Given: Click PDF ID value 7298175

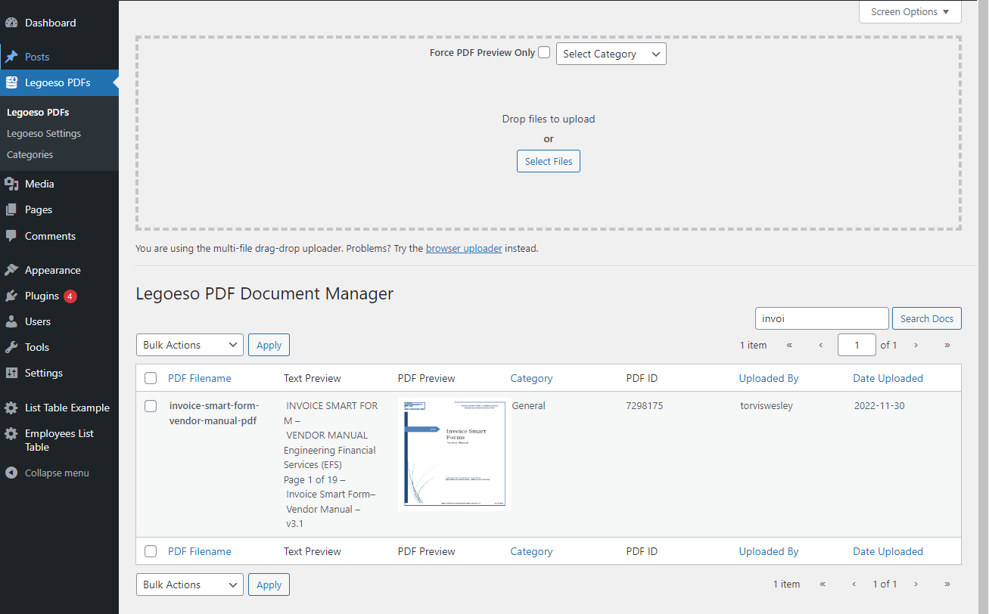Looking at the screenshot, I should click(645, 406).
